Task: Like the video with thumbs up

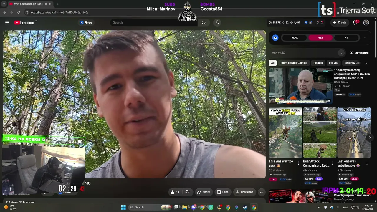Action: (175, 192)
